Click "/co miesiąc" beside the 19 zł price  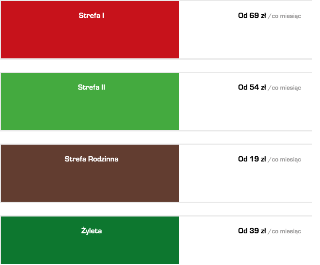(x=285, y=160)
